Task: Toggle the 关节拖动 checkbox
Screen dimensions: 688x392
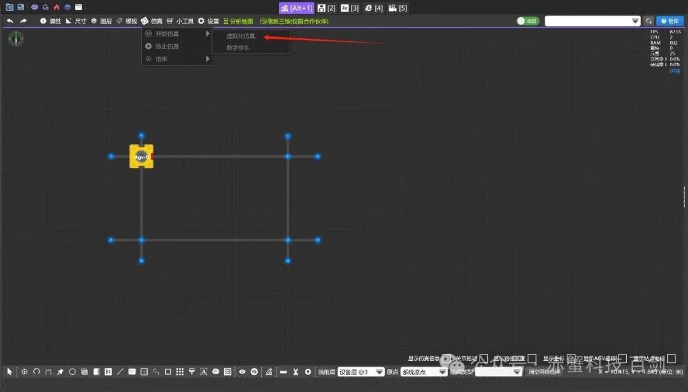Action: coord(484,358)
